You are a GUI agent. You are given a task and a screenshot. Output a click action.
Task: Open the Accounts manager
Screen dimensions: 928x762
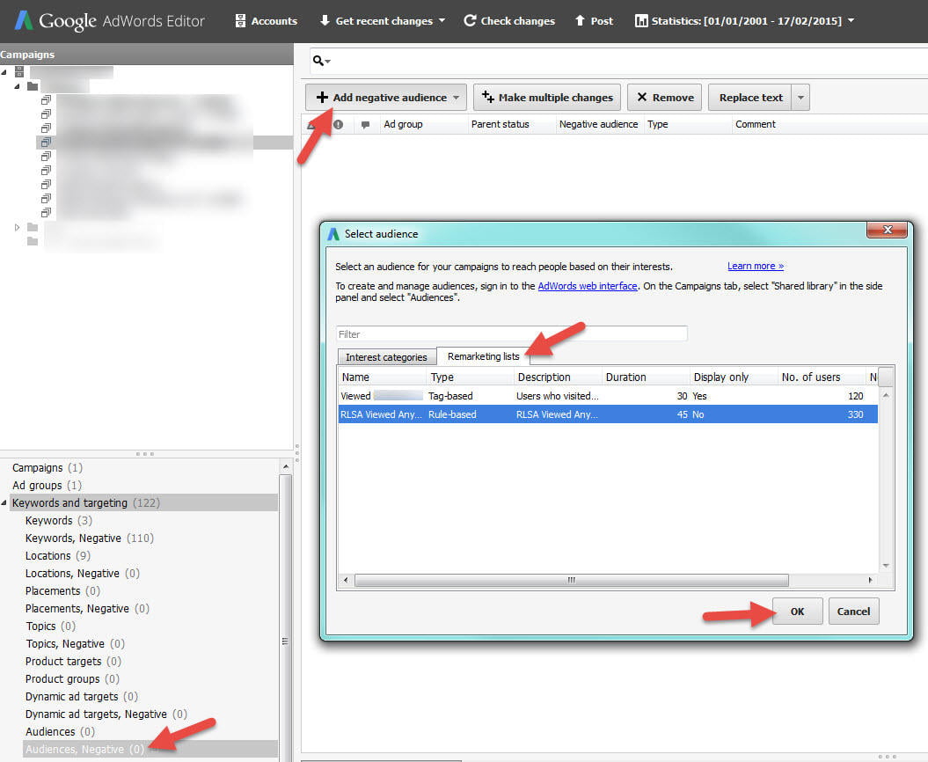pyautogui.click(x=266, y=21)
